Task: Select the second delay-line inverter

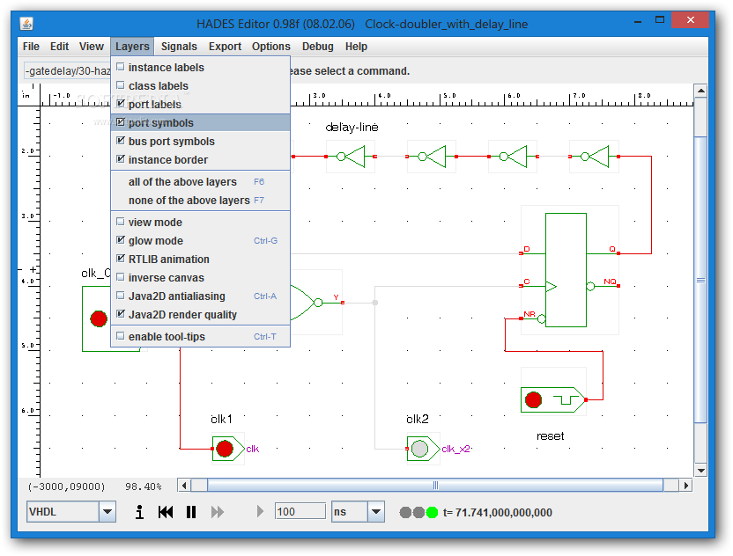Action: pos(432,157)
